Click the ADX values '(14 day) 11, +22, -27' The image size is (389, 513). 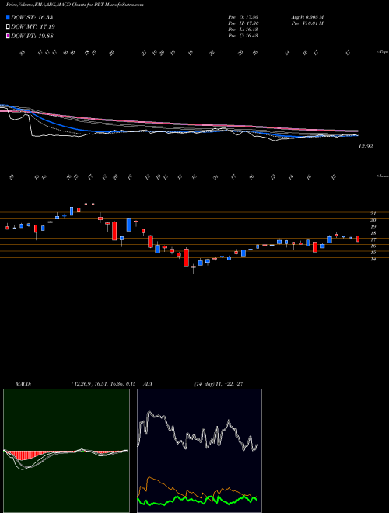pyautogui.click(x=219, y=384)
